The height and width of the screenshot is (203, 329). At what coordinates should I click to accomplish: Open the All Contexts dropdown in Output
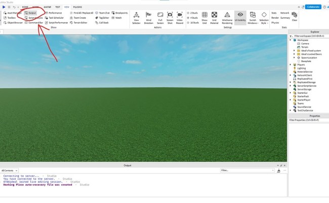pyautogui.click(x=9, y=171)
